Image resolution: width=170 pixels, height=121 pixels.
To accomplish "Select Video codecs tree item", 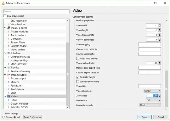I will pyautogui.click(x=18, y=49).
